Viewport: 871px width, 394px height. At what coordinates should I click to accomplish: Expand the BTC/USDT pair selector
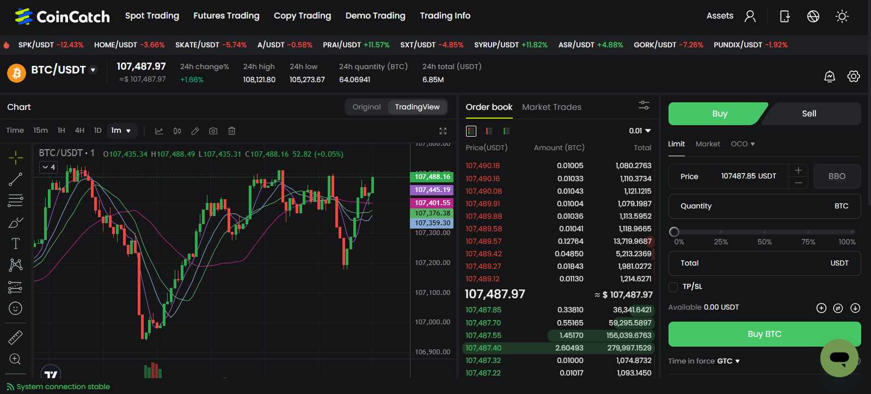tap(93, 70)
